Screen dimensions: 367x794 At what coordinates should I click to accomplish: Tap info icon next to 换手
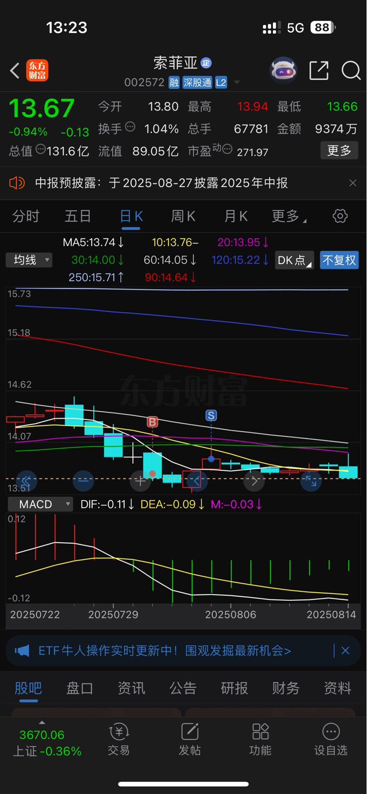tap(130, 127)
